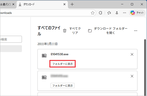Click すべてクリア trash icon
The width and height of the screenshot is (147, 96).
(x=65, y=31)
